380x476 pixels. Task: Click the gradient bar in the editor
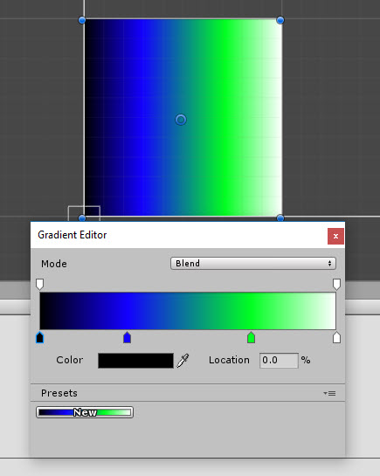tap(188, 311)
